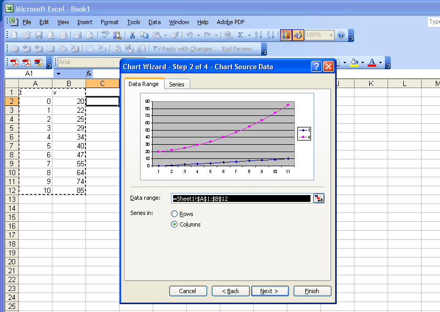Click the Drawing toolbar icon
This screenshot has height=312, width=440.
point(298,35)
